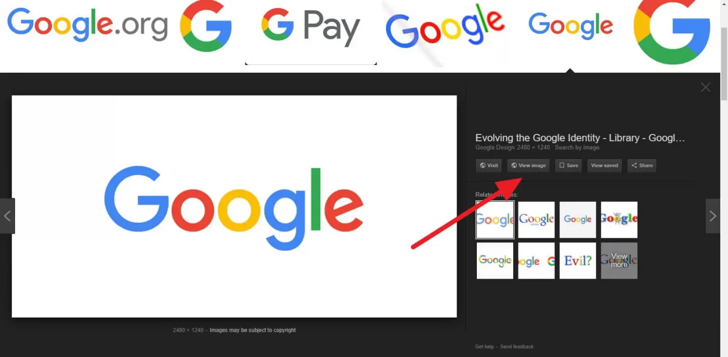Click View more related images
Screen dimensions: 728x357
click(x=619, y=260)
